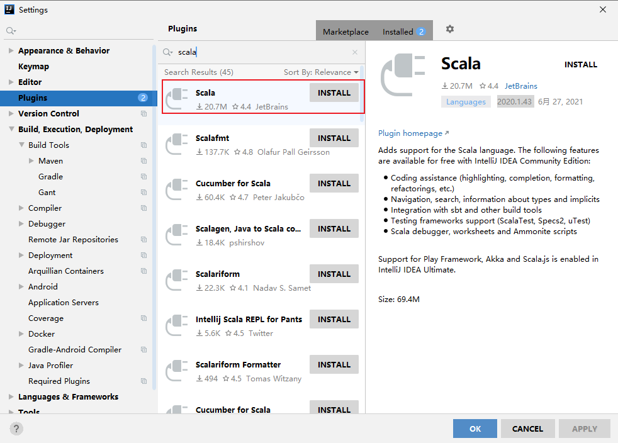Close the Settings dialog window

603,9
